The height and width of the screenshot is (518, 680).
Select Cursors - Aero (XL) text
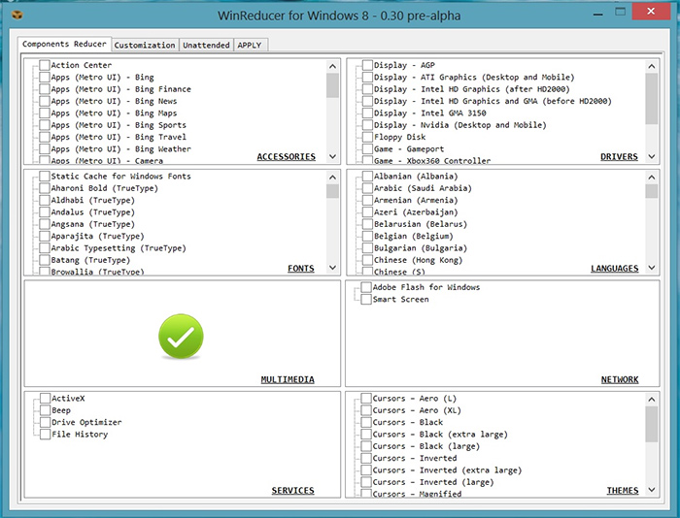(417, 410)
